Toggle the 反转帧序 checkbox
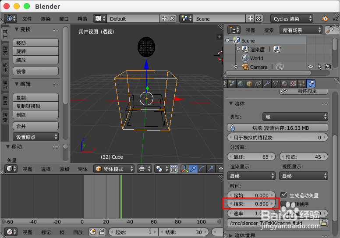340x238 pixels. coord(283,204)
